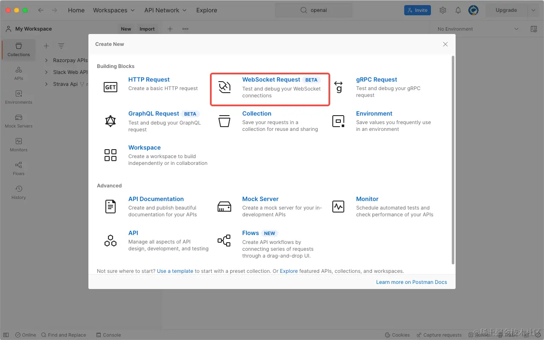Open the Monitors sidebar panel
544x340 pixels.
[19, 144]
